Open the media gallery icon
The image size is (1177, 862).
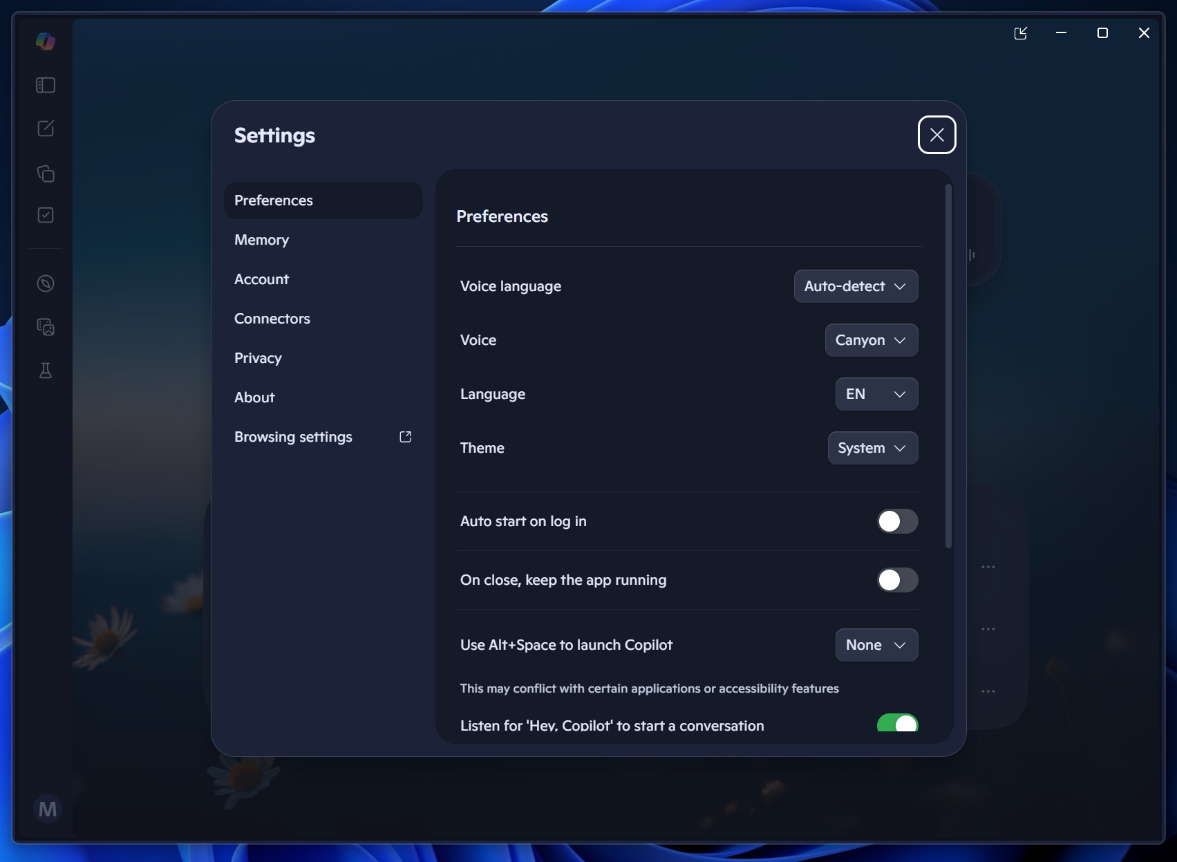coord(45,327)
